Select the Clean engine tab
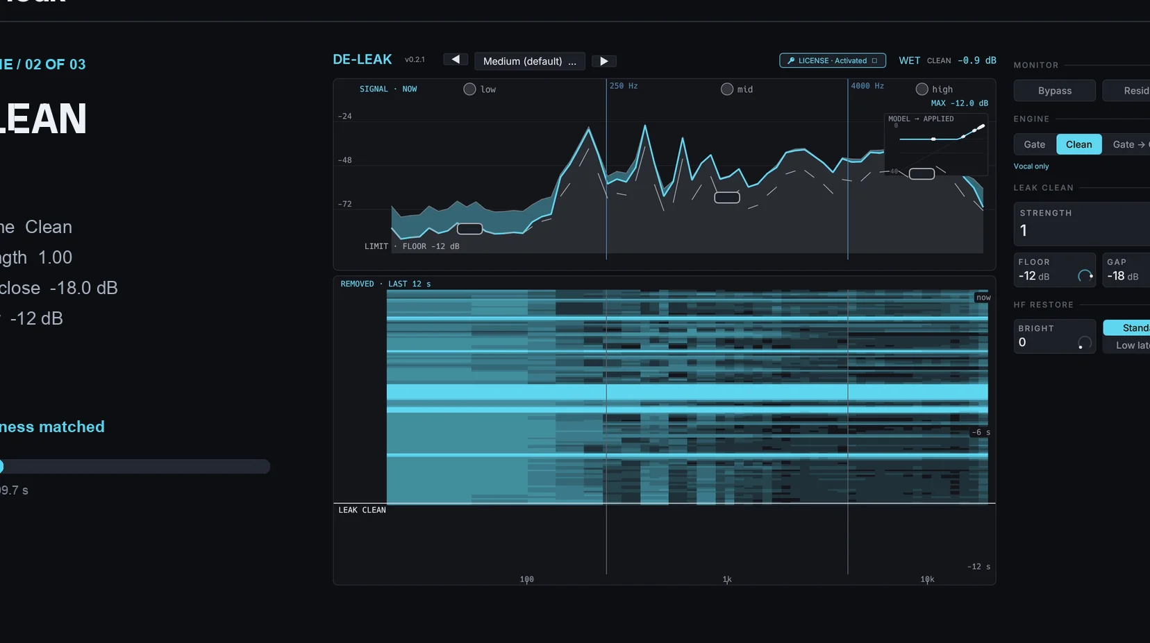 [x=1079, y=144]
